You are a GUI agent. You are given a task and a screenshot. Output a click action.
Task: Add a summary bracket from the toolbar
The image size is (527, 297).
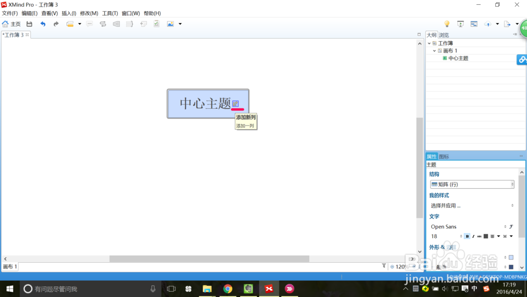130,24
